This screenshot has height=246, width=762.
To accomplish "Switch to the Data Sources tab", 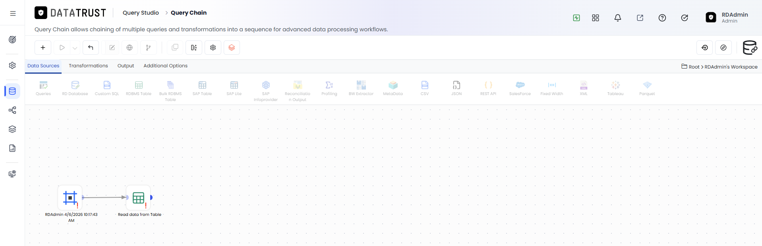I will (x=43, y=66).
